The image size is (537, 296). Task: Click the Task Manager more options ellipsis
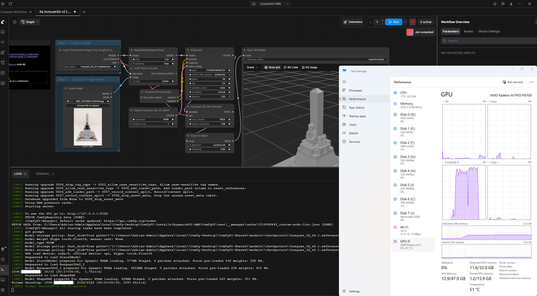pyautogui.click(x=531, y=82)
